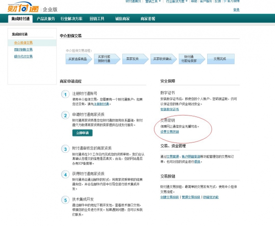Click the 交易密钥 subheading
The width and height of the screenshot is (275, 226).
tap(167, 120)
